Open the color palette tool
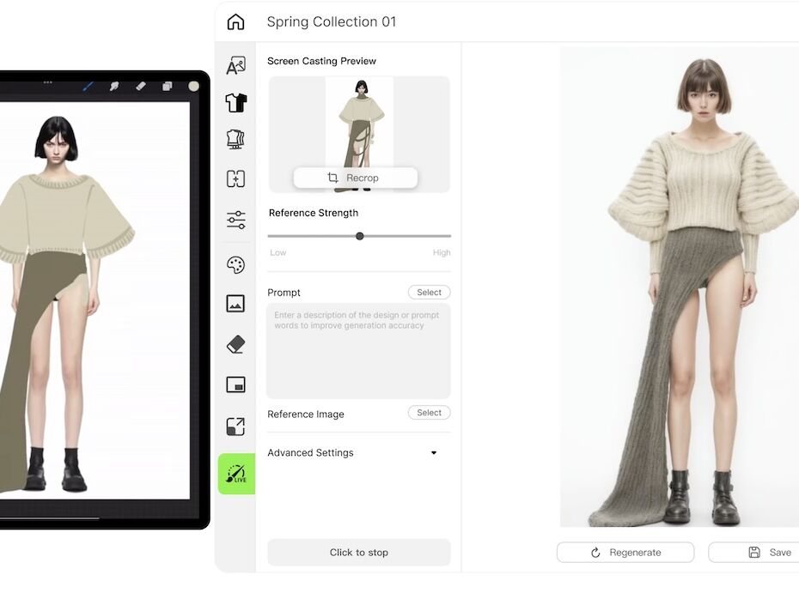This screenshot has height=599, width=799. tap(235, 265)
